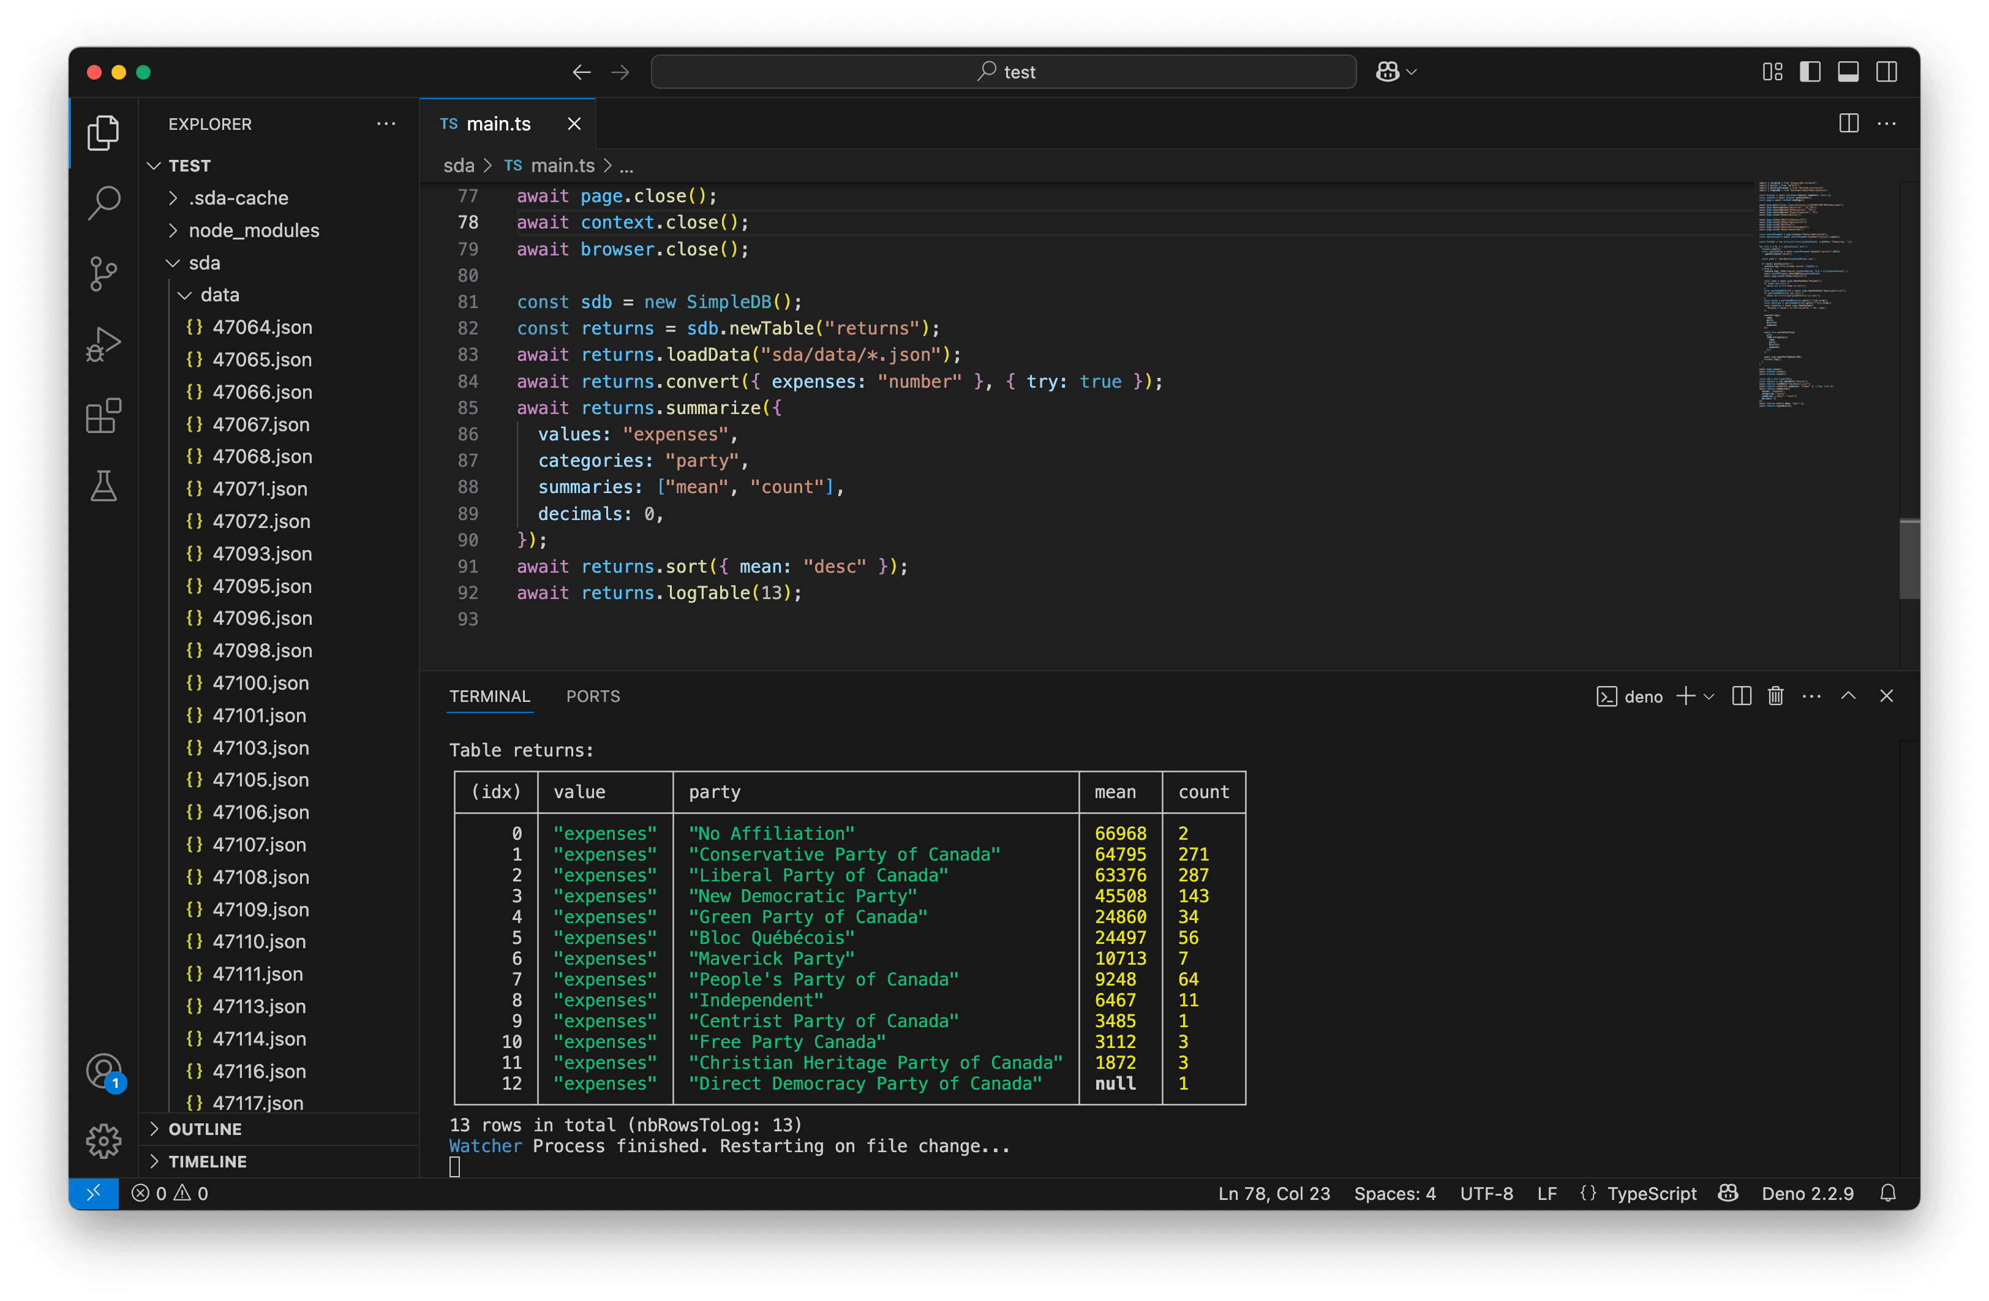Viewport: 1989px width, 1301px height.
Task: Open the Search view in activity bar
Action: [x=103, y=203]
